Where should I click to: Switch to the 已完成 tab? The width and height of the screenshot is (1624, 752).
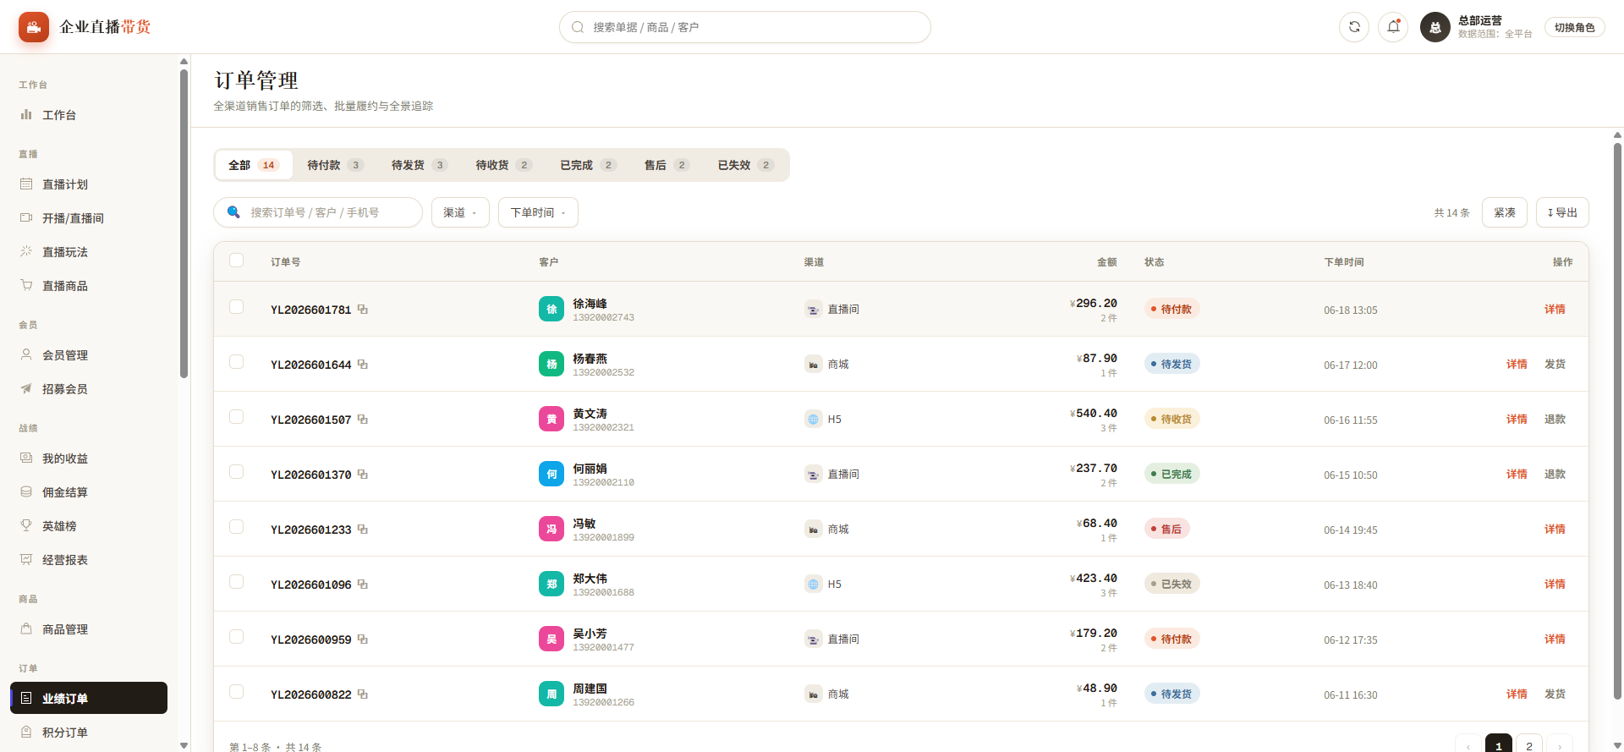(x=588, y=165)
